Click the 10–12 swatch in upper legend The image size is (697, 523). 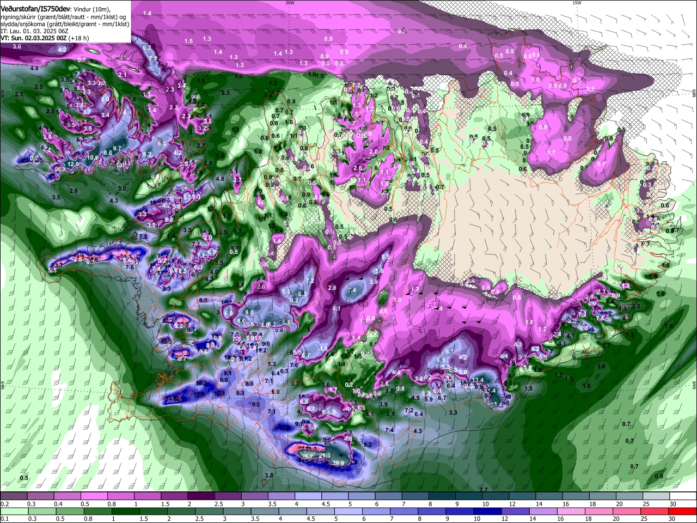(495, 496)
